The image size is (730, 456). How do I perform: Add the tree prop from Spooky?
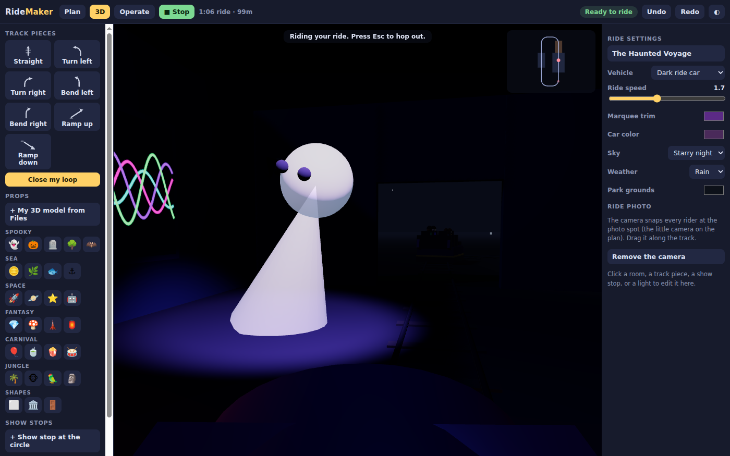coord(72,244)
